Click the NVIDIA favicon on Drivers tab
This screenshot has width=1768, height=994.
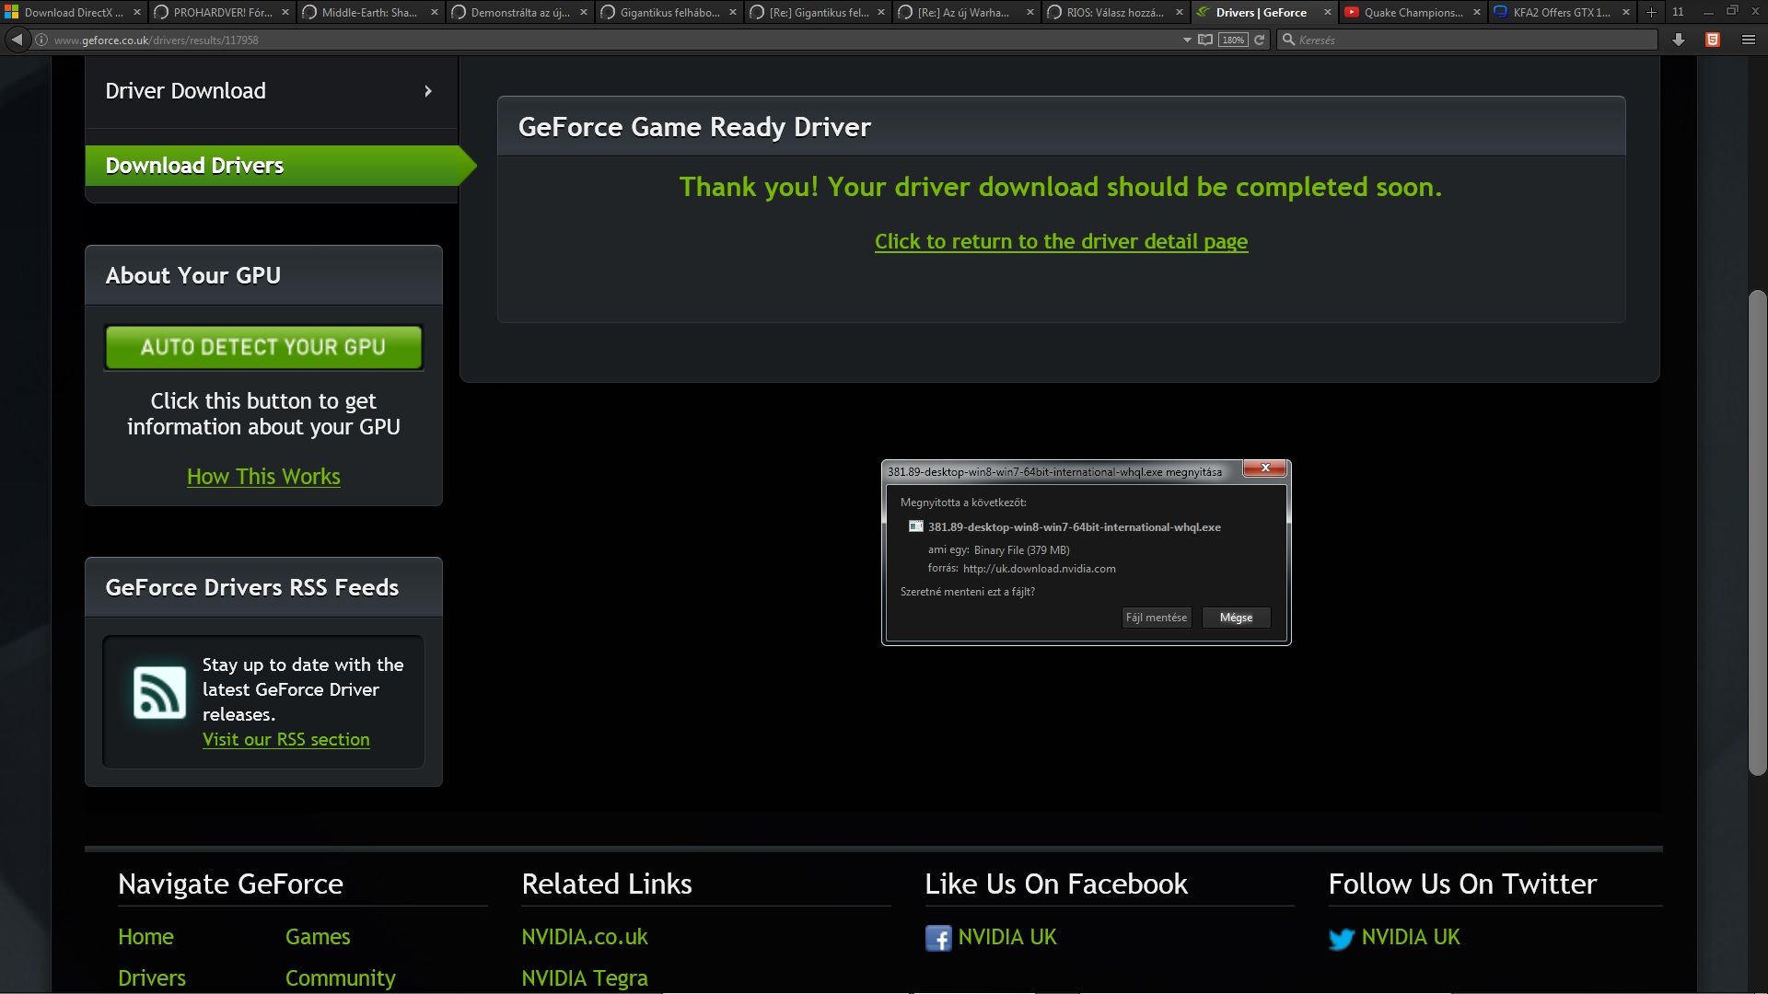[x=1203, y=12]
